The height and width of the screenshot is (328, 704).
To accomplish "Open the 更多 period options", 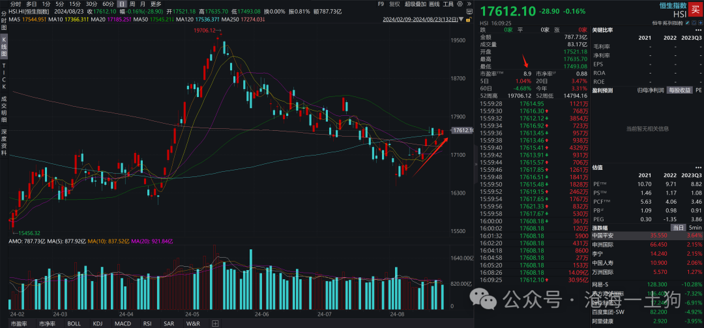I will click(x=156, y=4).
